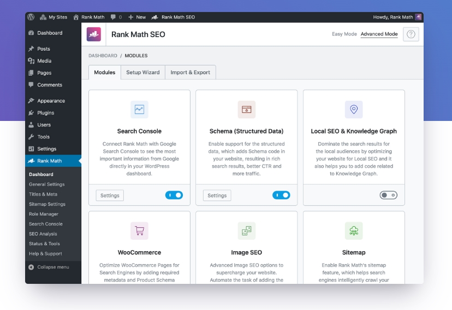Click the Howdy, Rank Math account text
This screenshot has width=452, height=310.
(x=392, y=17)
